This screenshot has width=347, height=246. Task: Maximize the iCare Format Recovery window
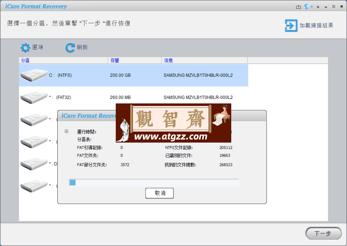tap(334, 7)
